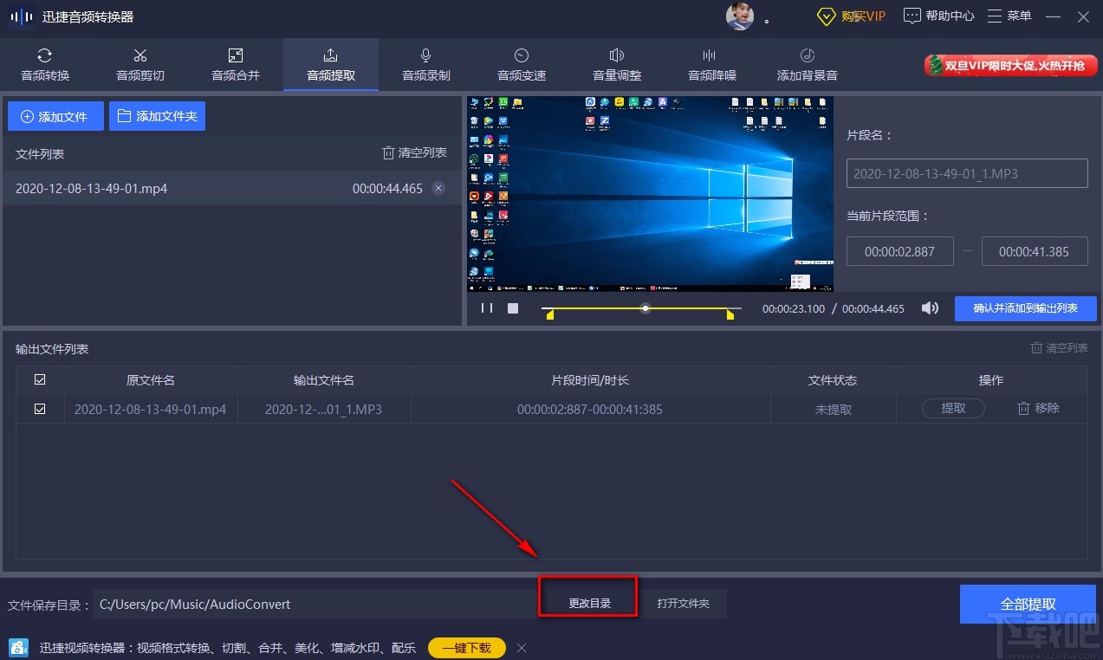Switch to the 音频提取 tab
1103x660 pixels.
coord(330,64)
